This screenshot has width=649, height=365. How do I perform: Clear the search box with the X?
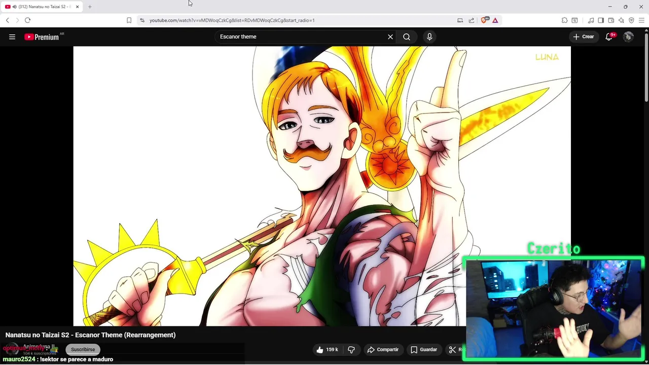click(x=390, y=36)
